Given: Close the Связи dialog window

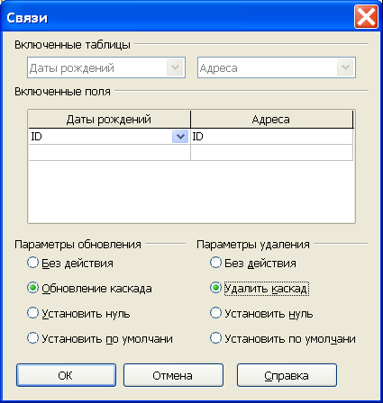Looking at the screenshot, I should [366, 17].
